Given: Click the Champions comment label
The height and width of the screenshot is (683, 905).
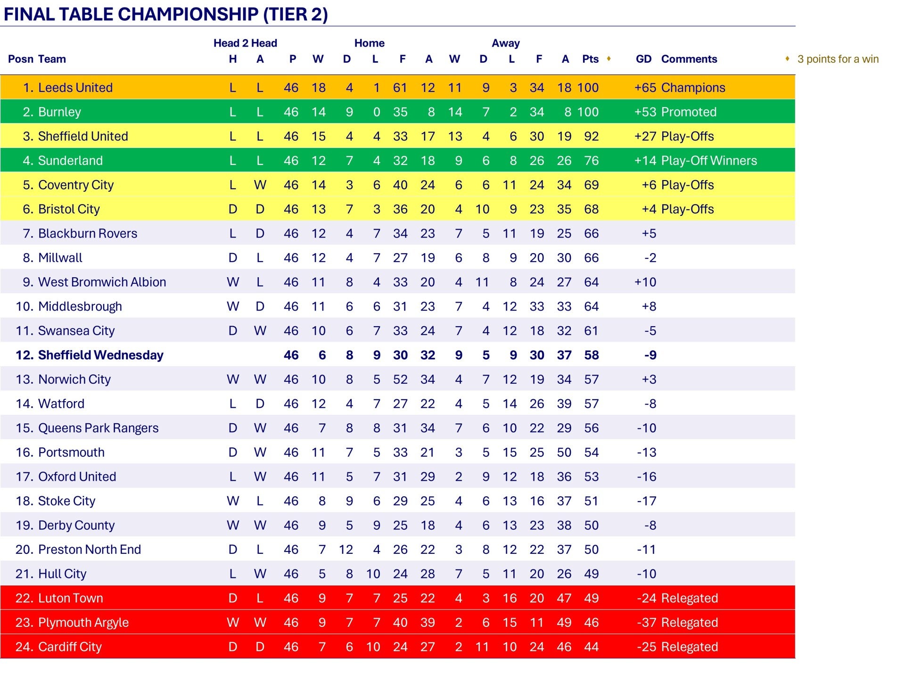Looking at the screenshot, I should 693,88.
